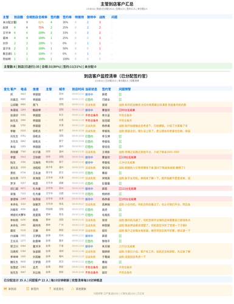Click the 待接待 column header

coord(79,17)
